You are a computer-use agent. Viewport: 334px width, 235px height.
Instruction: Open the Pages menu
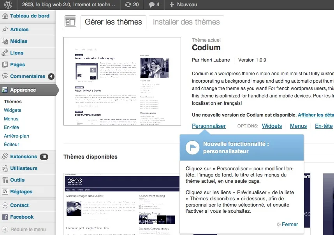(x=18, y=65)
